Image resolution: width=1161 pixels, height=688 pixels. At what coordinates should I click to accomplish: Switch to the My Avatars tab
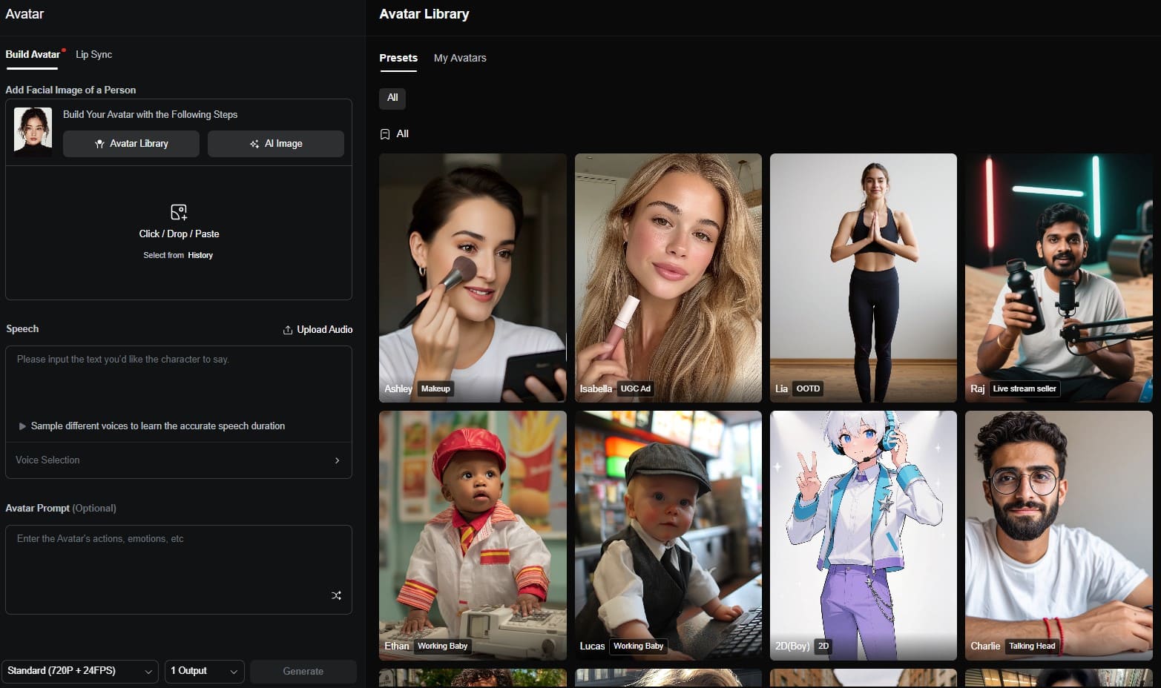click(x=460, y=58)
